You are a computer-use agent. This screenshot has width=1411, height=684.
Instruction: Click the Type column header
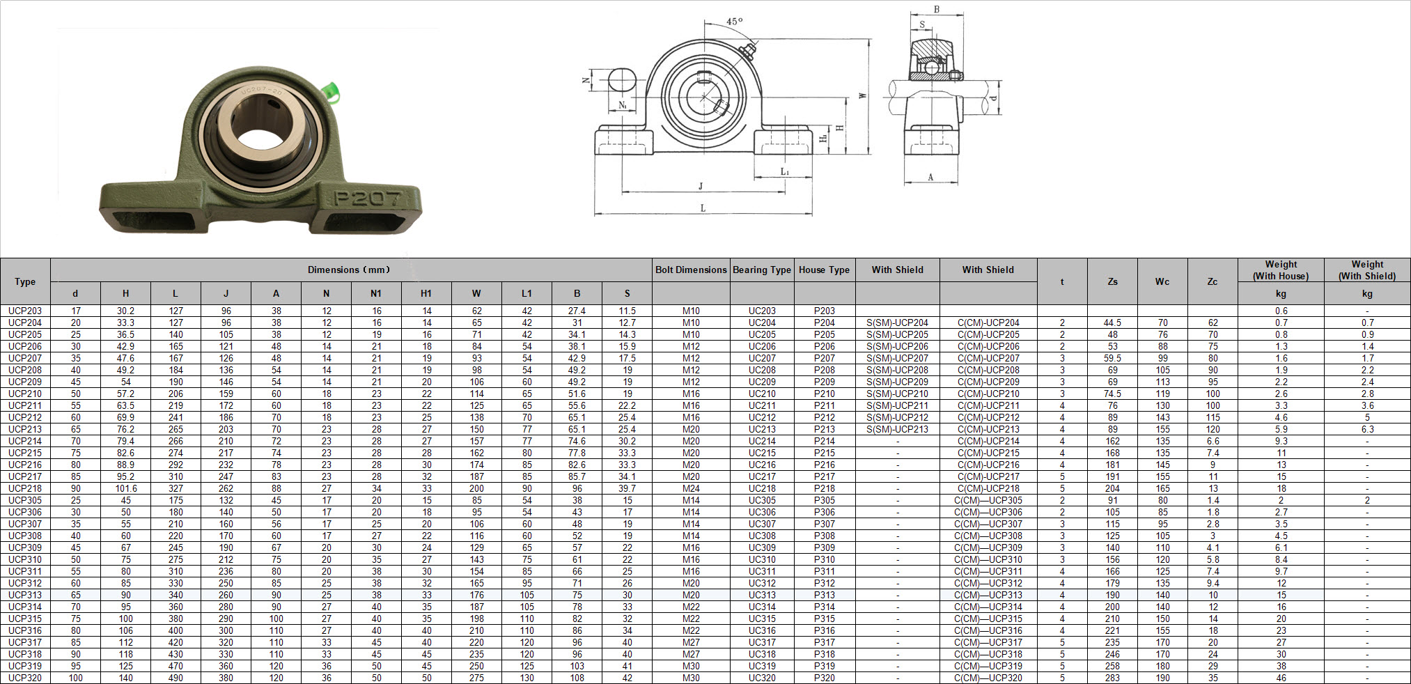click(x=25, y=281)
